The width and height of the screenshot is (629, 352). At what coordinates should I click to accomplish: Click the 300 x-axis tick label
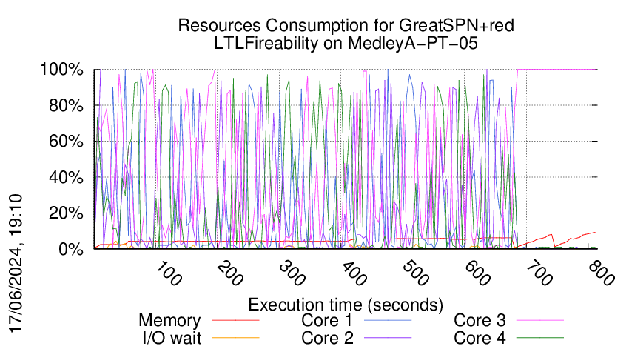click(x=292, y=273)
